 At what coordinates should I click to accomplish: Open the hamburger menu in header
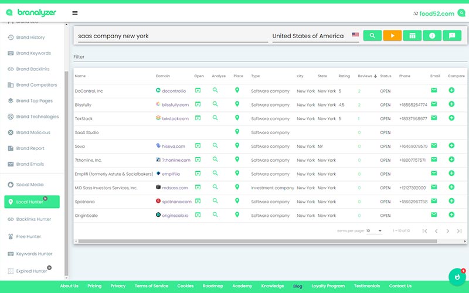pyautogui.click(x=75, y=13)
